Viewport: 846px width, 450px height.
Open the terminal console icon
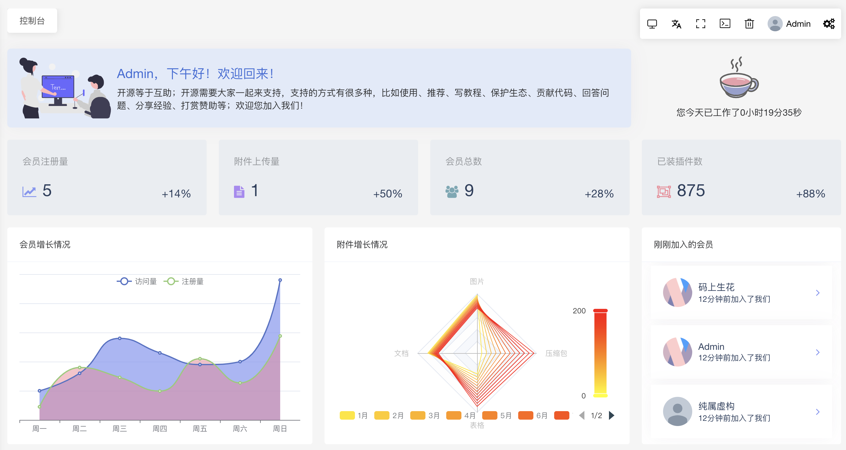(725, 24)
